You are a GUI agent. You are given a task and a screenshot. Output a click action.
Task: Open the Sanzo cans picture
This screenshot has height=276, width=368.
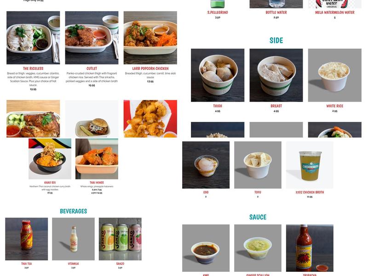(x=120, y=239)
